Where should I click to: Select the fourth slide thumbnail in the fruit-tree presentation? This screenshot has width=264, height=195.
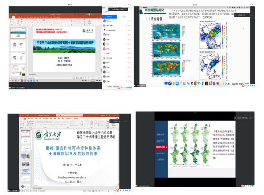[x=25, y=156]
